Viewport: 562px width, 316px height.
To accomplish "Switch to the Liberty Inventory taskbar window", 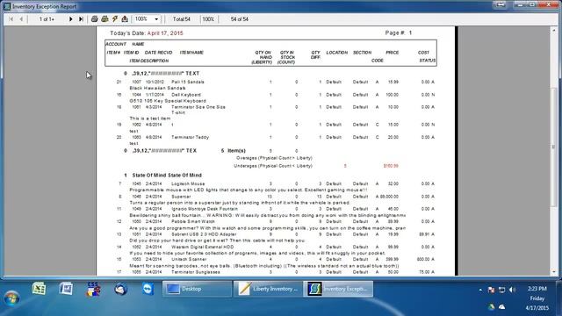I will [267, 289].
